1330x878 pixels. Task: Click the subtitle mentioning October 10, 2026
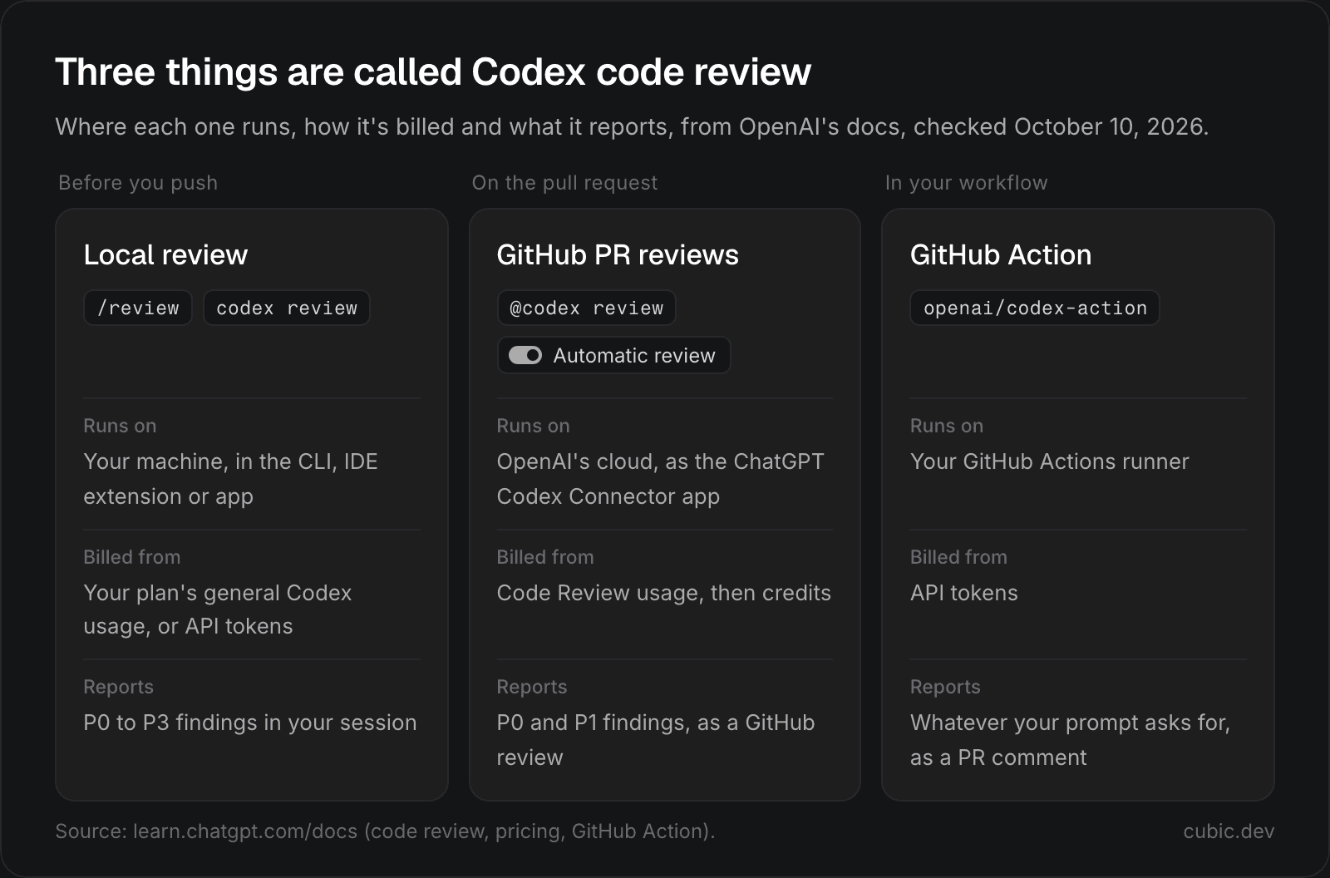pos(632,126)
